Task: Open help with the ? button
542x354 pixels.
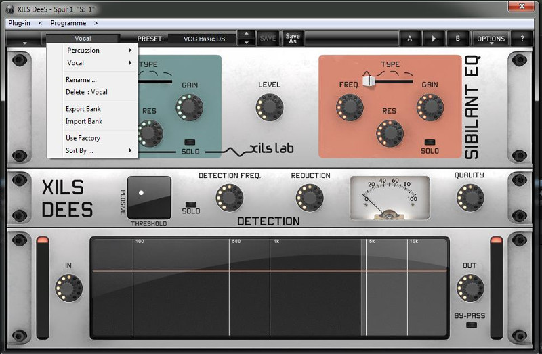Action: 522,39
